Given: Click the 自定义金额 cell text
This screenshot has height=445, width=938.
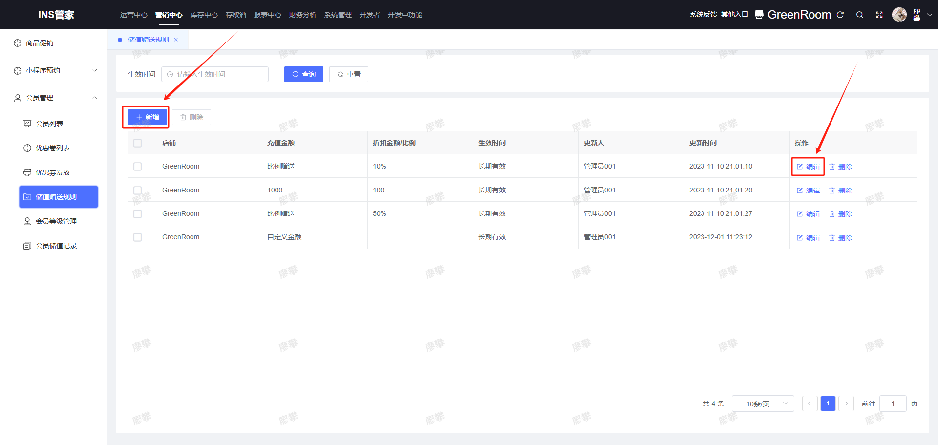Looking at the screenshot, I should tap(284, 237).
